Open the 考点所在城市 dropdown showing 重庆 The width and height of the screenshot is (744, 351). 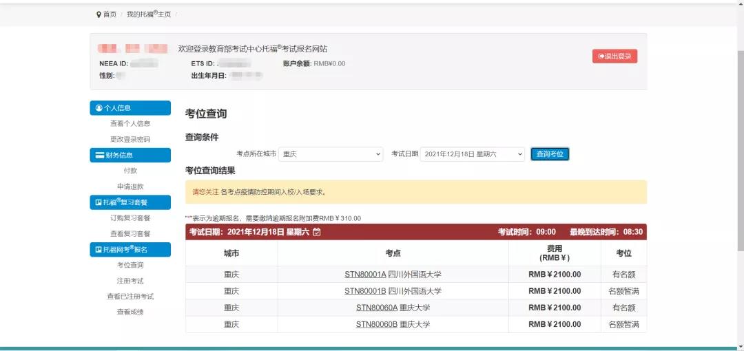(331, 154)
